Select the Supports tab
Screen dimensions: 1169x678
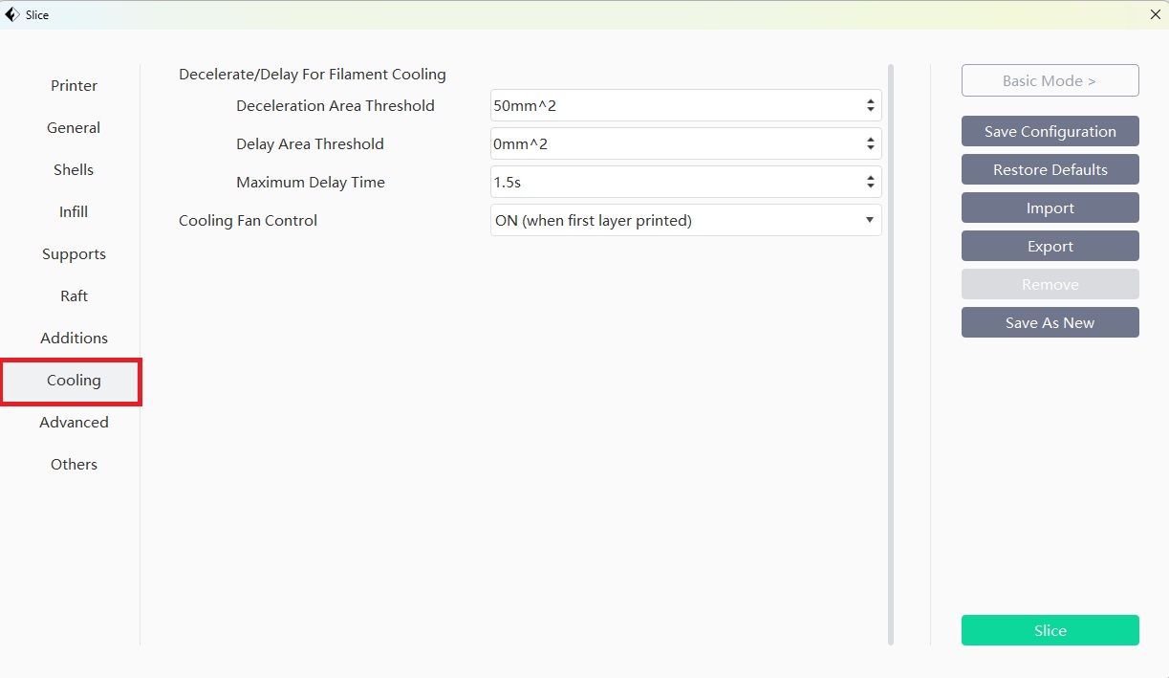pos(74,254)
